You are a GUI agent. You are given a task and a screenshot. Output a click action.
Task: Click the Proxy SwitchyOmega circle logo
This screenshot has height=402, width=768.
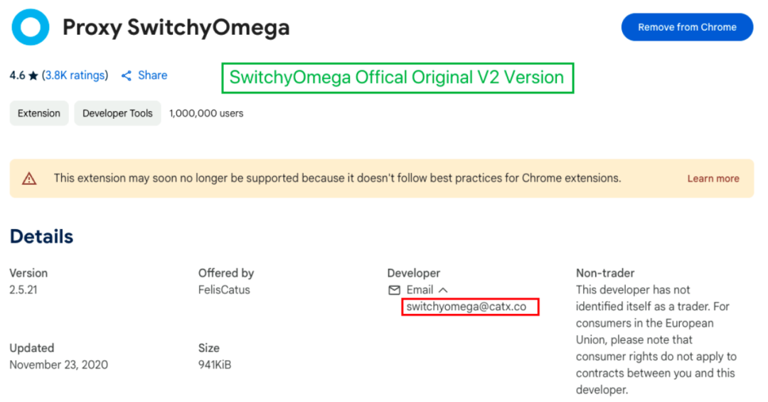pyautogui.click(x=31, y=28)
